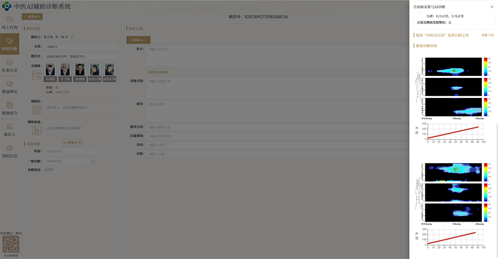499x259 pixels.
Task: Open 线上咨询 in the sidebar
Action: pyautogui.click(x=9, y=23)
